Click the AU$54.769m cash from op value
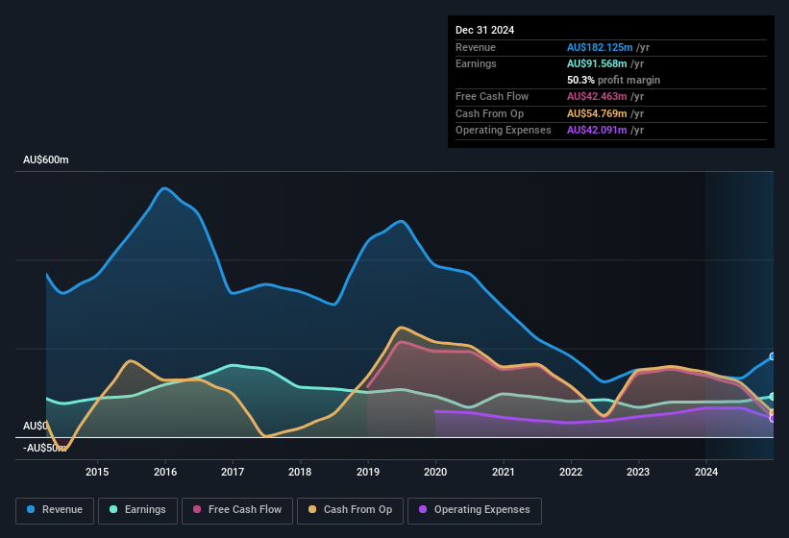The image size is (789, 538). pos(597,113)
